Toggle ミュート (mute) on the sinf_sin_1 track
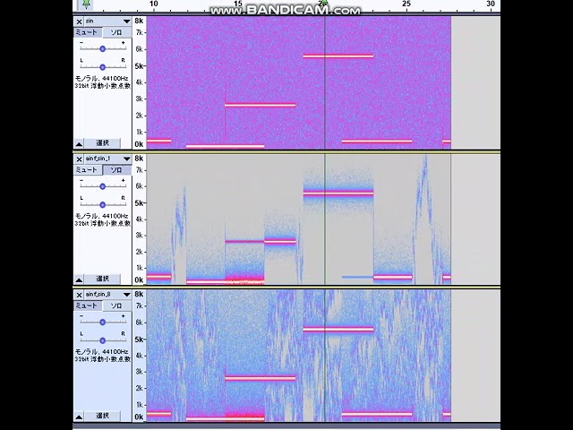573x430 pixels. (x=88, y=170)
